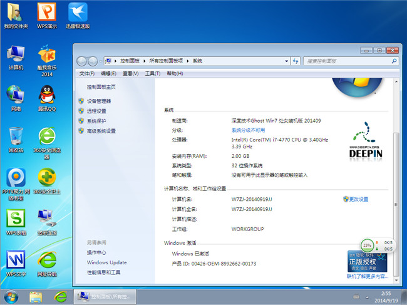
Task: Click the DEEPIN logo image
Action: click(366, 142)
